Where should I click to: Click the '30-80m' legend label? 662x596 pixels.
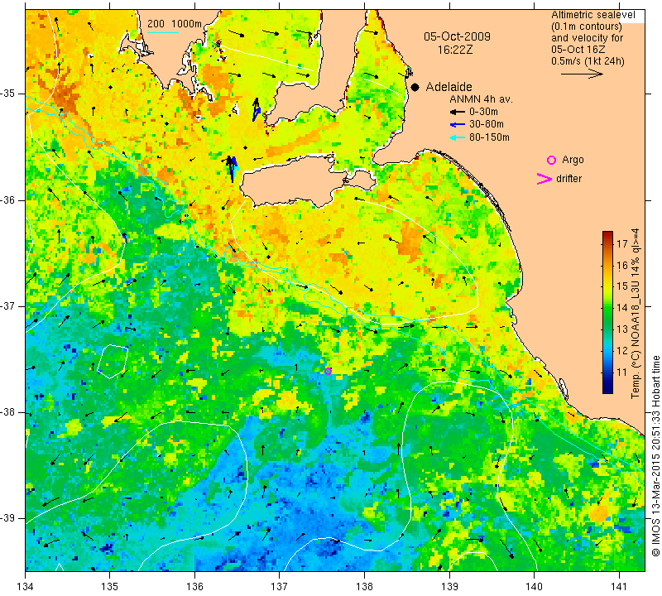[487, 124]
